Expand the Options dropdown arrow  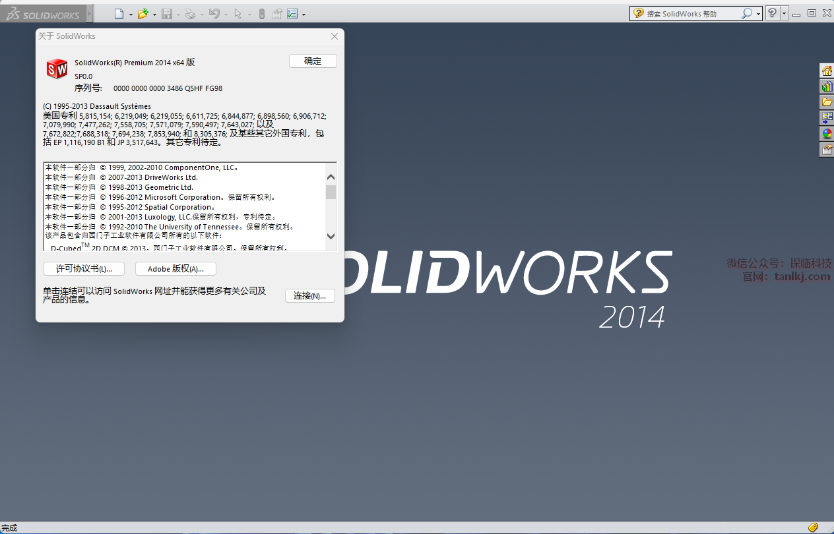tap(304, 15)
